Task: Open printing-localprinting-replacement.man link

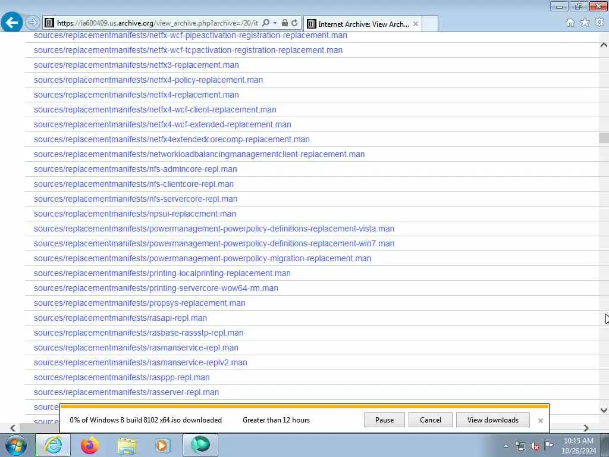Action: pos(162,273)
